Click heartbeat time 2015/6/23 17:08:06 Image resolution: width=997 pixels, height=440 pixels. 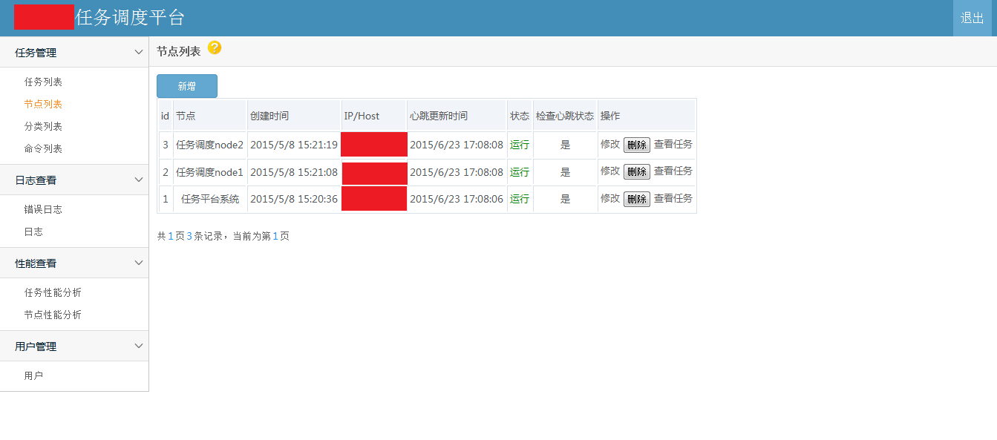click(457, 199)
